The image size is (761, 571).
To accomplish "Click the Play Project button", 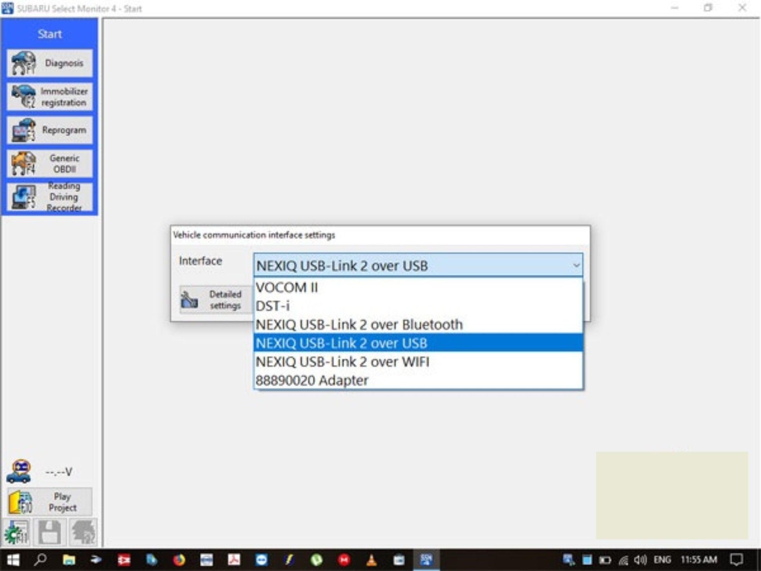I will [x=50, y=502].
